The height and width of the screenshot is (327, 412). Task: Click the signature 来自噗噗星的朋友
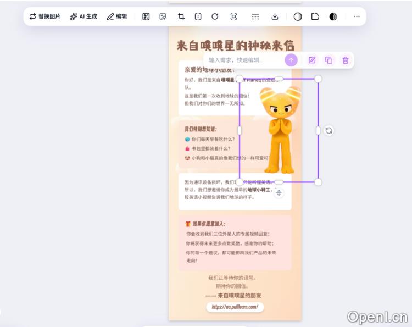[240, 296]
